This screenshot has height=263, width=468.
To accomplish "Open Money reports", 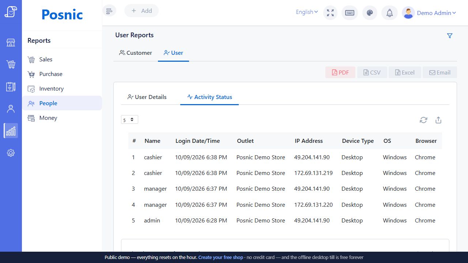I will click(x=62, y=118).
